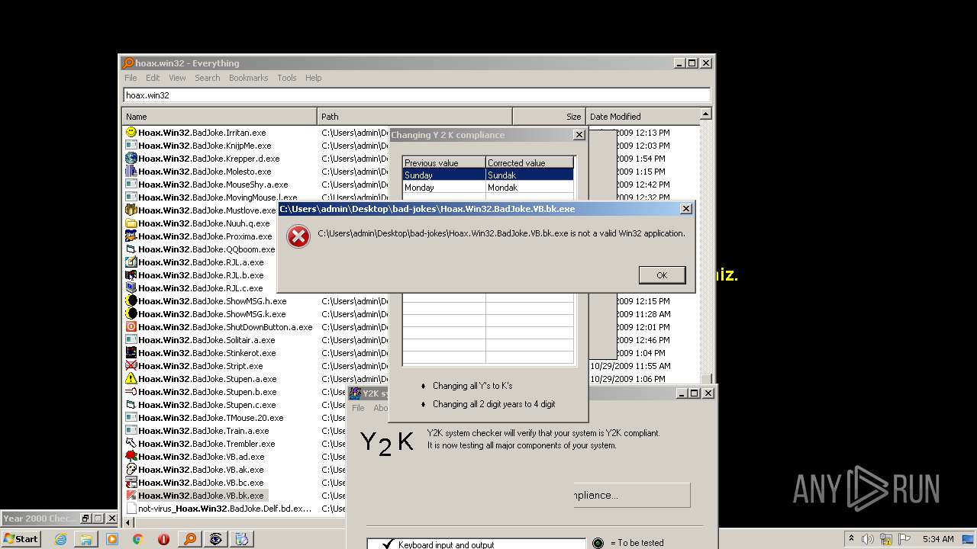Click the hoax.win32 search box in Everything
Viewport: 977px width, 549px height.
(x=417, y=95)
